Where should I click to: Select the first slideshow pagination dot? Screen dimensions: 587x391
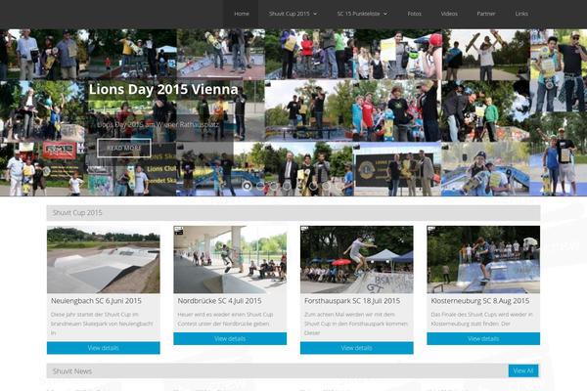point(247,185)
